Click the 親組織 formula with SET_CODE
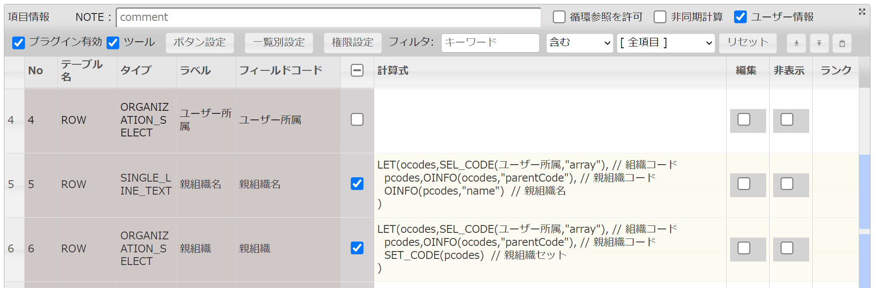This screenshot has width=877, height=288. pos(550,249)
